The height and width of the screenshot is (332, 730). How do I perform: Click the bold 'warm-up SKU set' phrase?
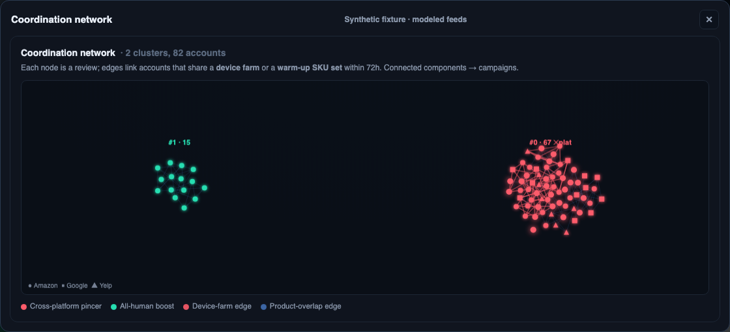tap(310, 68)
